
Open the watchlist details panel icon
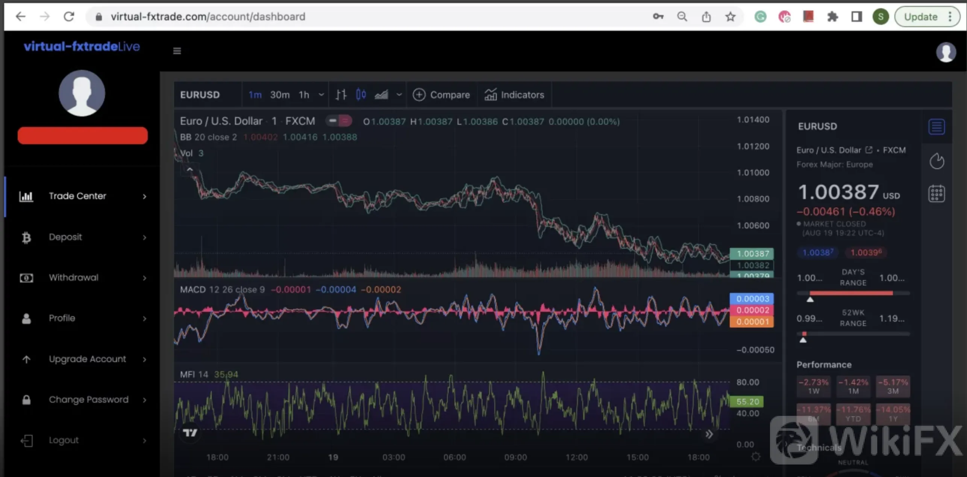[937, 127]
